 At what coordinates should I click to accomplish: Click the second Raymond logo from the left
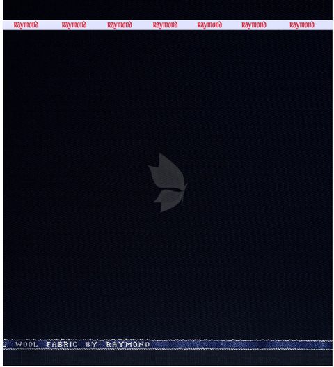pos(74,25)
